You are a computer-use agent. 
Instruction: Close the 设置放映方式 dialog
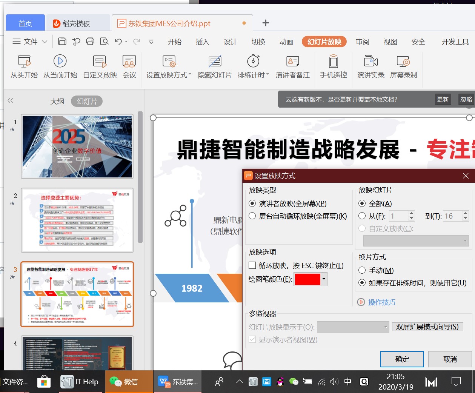pyautogui.click(x=466, y=176)
